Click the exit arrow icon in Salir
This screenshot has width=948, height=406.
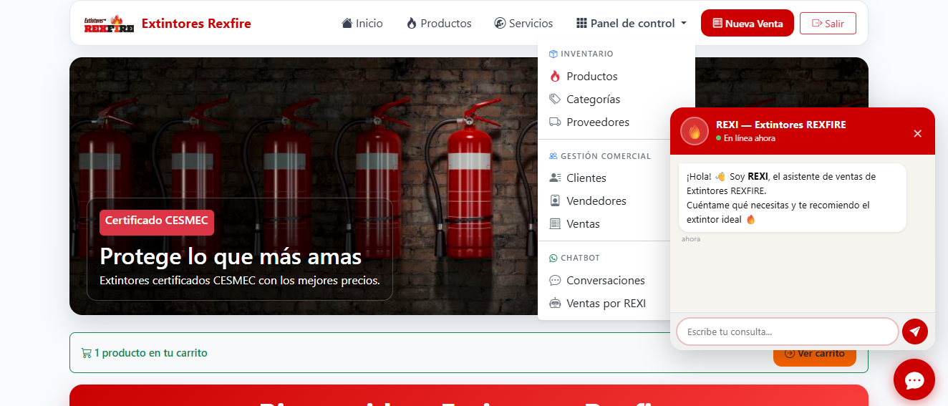[817, 23]
